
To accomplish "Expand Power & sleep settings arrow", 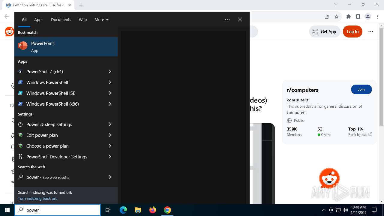I will click(110, 124).
